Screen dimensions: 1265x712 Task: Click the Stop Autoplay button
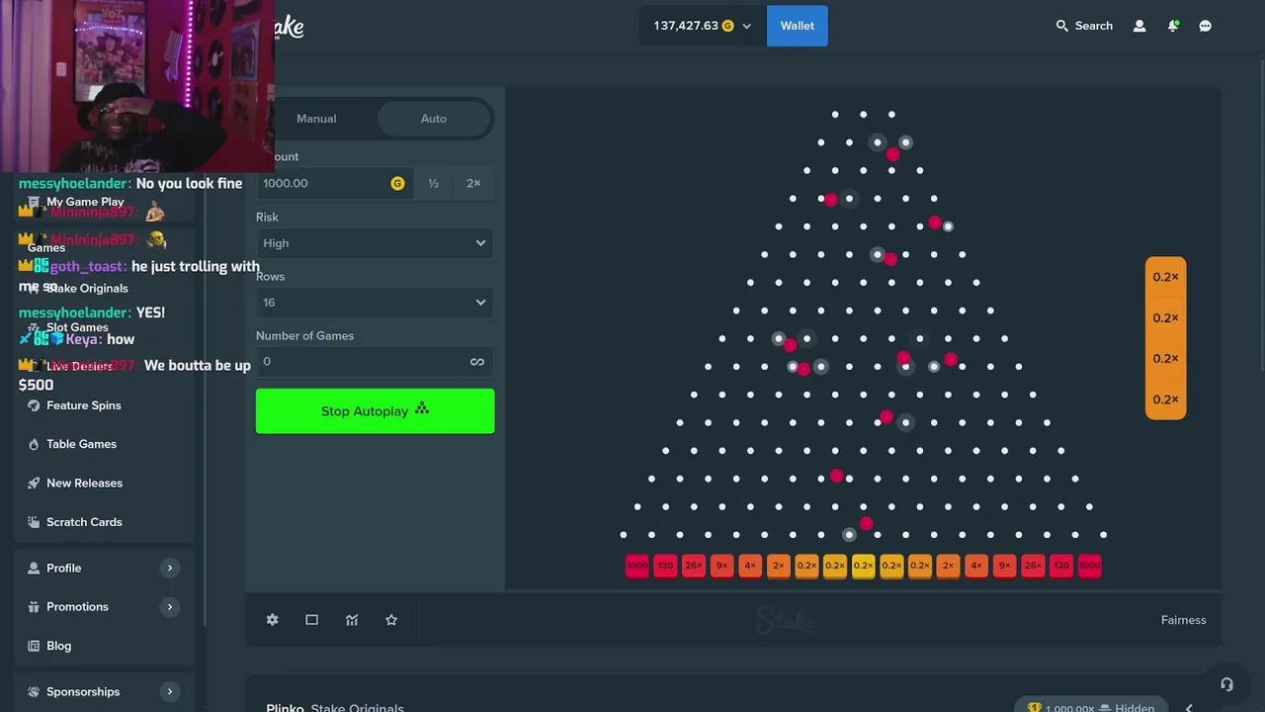click(376, 411)
